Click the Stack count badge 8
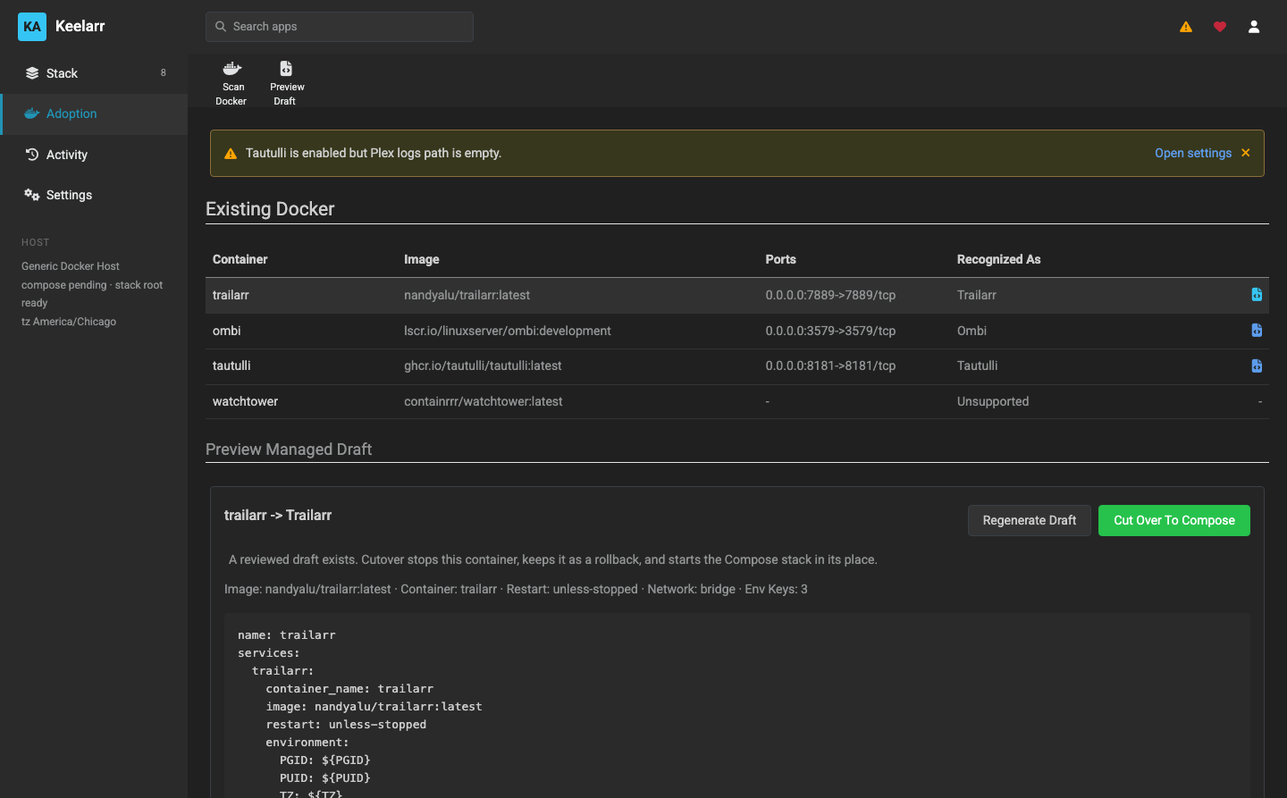1287x798 pixels. pyautogui.click(x=163, y=72)
